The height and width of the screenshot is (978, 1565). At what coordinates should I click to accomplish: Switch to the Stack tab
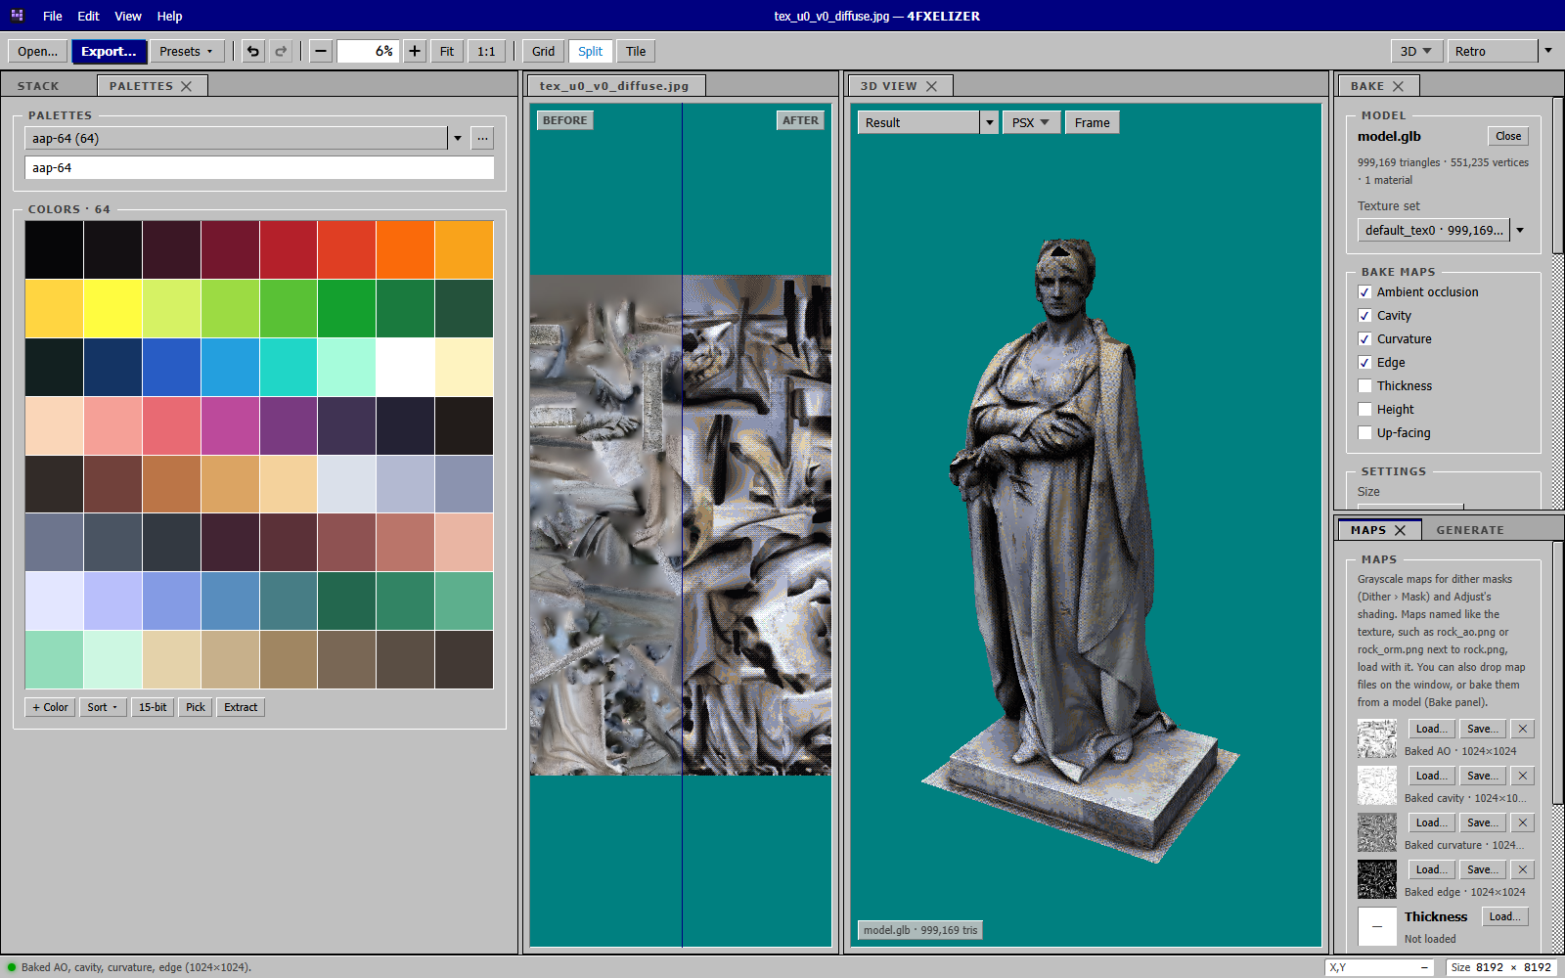(x=38, y=86)
